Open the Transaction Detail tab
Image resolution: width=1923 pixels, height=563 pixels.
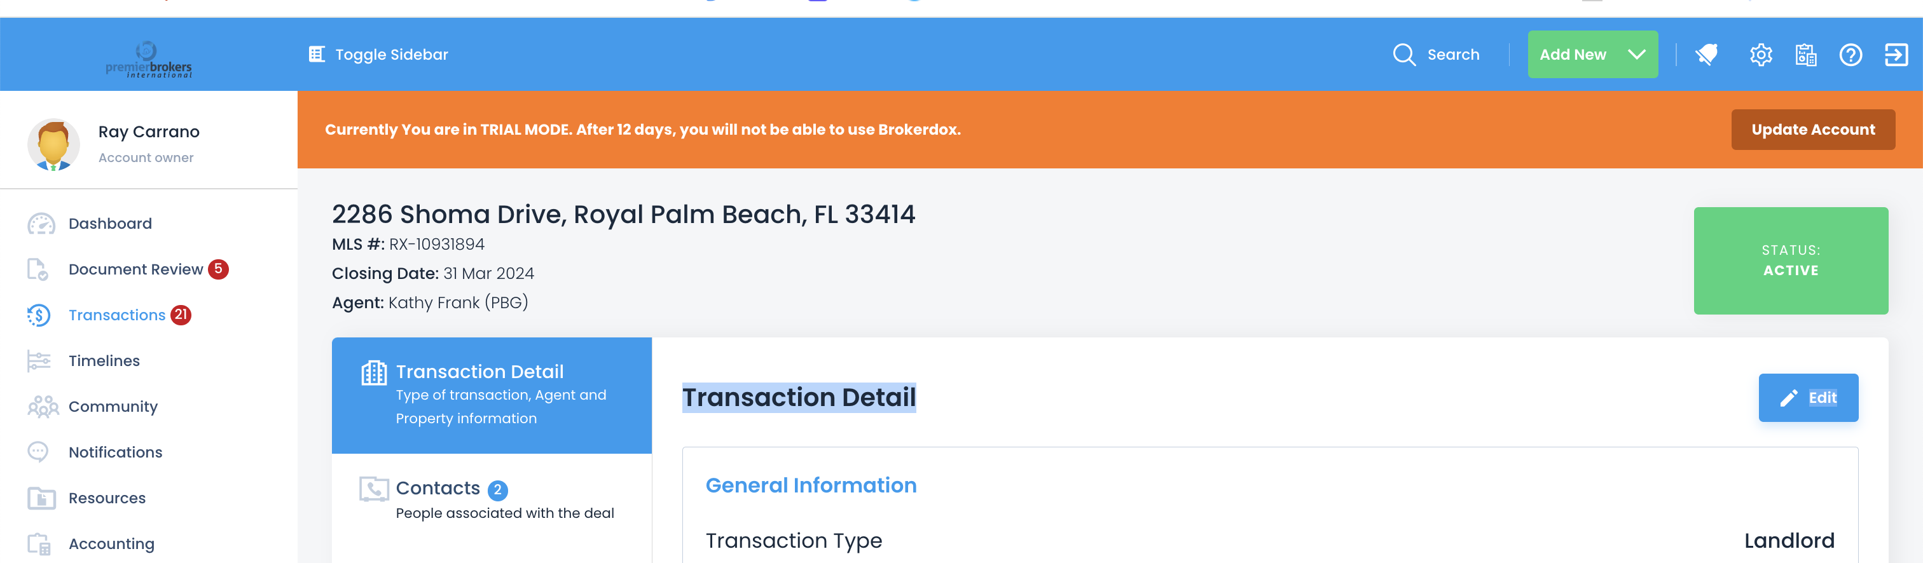[491, 395]
